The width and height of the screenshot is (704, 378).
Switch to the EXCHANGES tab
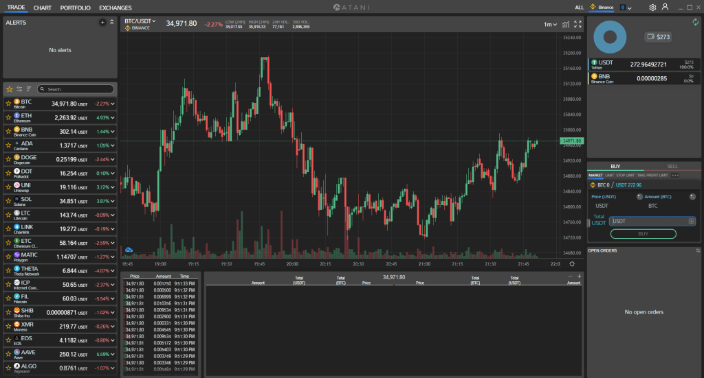click(x=115, y=8)
